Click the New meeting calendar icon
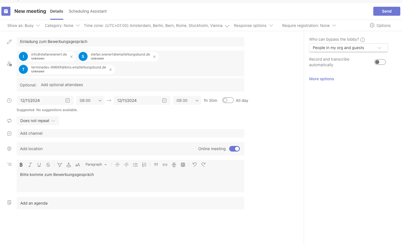This screenshot has width=402, height=245. 6,11
